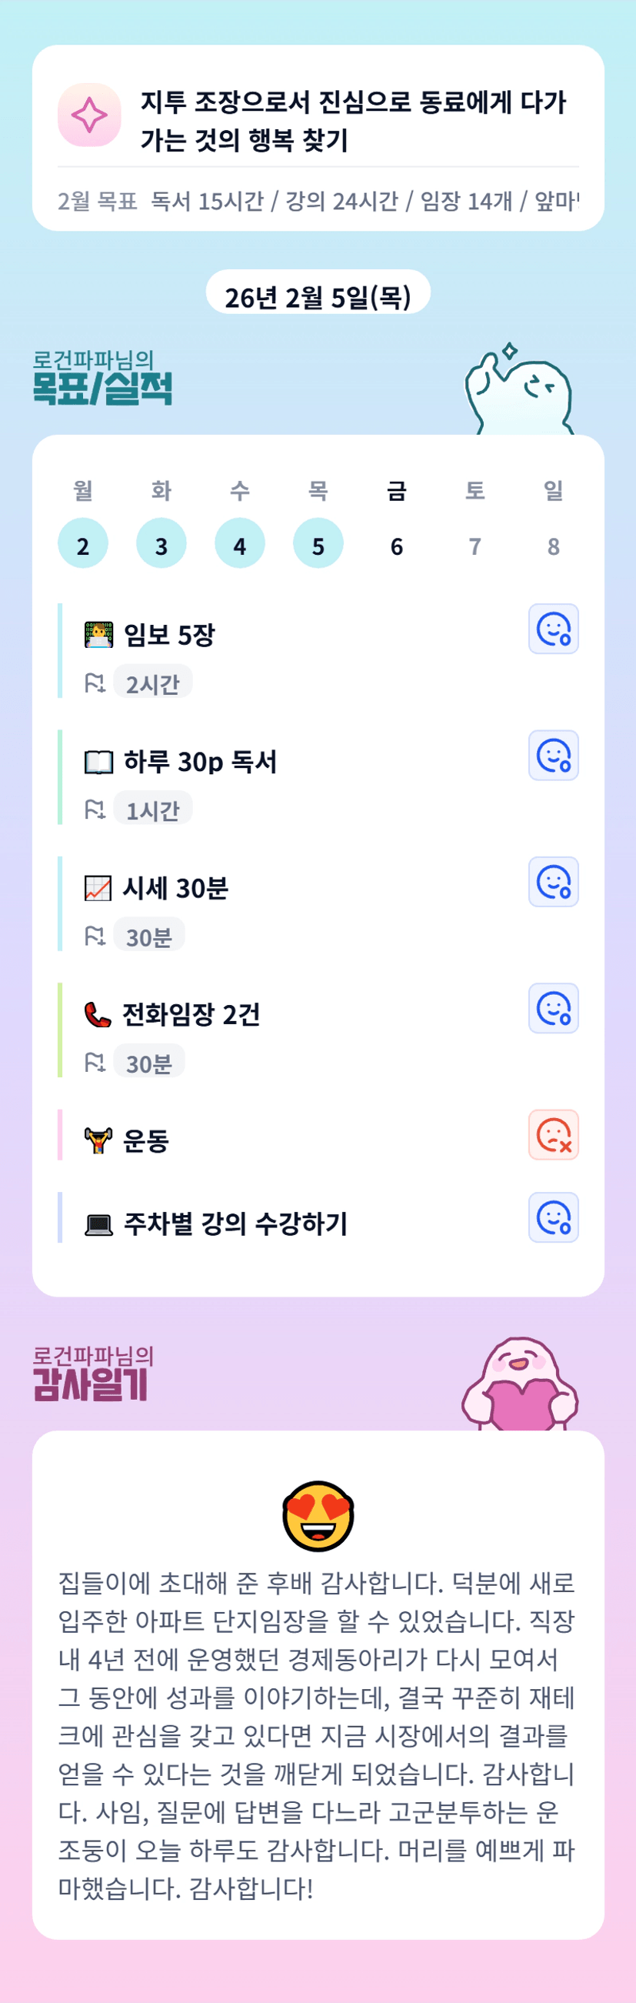Viewport: 636px width, 2003px height.
Task: Toggle the 임보 5장 smiley status
Action: tap(553, 629)
